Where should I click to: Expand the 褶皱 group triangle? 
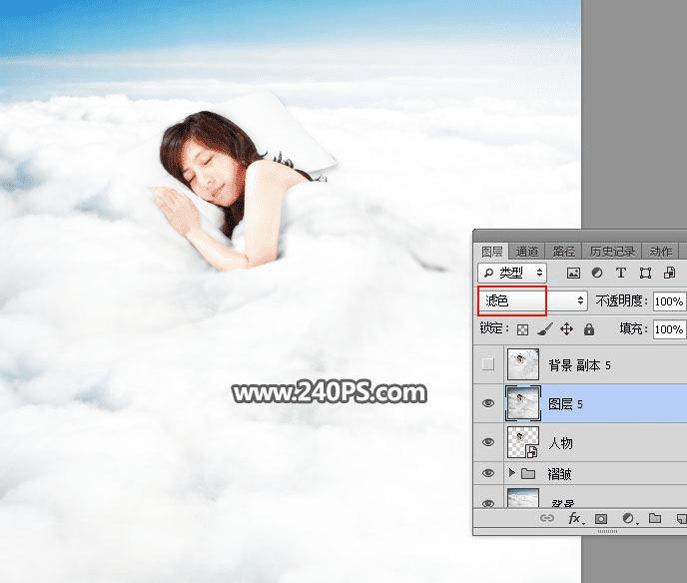[511, 473]
